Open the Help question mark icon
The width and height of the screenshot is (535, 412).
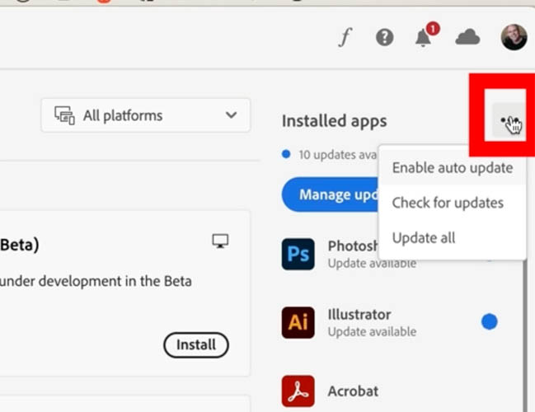[x=384, y=37]
